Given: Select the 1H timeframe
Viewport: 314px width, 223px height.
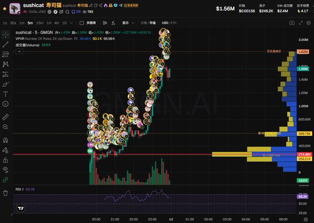Looking at the screenshot, I should pos(49,23).
